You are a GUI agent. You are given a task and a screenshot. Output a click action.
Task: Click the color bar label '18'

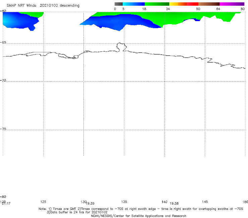pyautogui.click(x=144, y=9)
